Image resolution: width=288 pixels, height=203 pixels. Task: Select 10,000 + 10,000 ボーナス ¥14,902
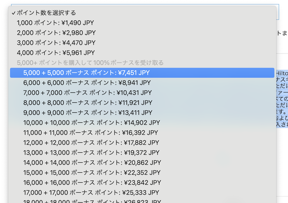coord(142,123)
